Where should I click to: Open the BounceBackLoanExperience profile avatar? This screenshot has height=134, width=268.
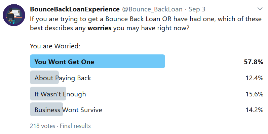click(14, 15)
